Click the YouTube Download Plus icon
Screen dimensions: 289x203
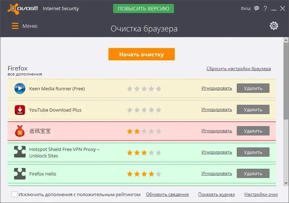point(20,110)
